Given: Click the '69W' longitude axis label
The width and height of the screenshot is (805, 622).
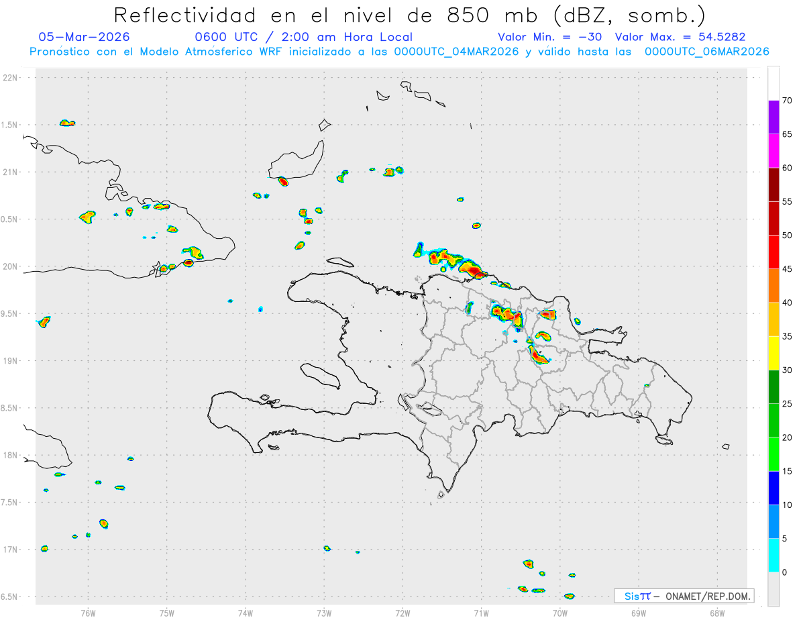Looking at the screenshot, I should pos(639,613).
